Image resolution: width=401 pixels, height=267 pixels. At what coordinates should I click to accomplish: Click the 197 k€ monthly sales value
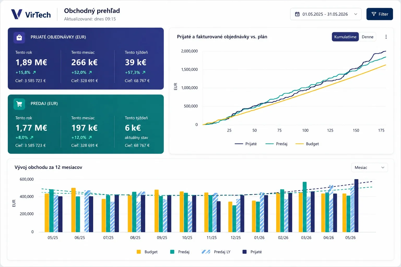pos(84,128)
